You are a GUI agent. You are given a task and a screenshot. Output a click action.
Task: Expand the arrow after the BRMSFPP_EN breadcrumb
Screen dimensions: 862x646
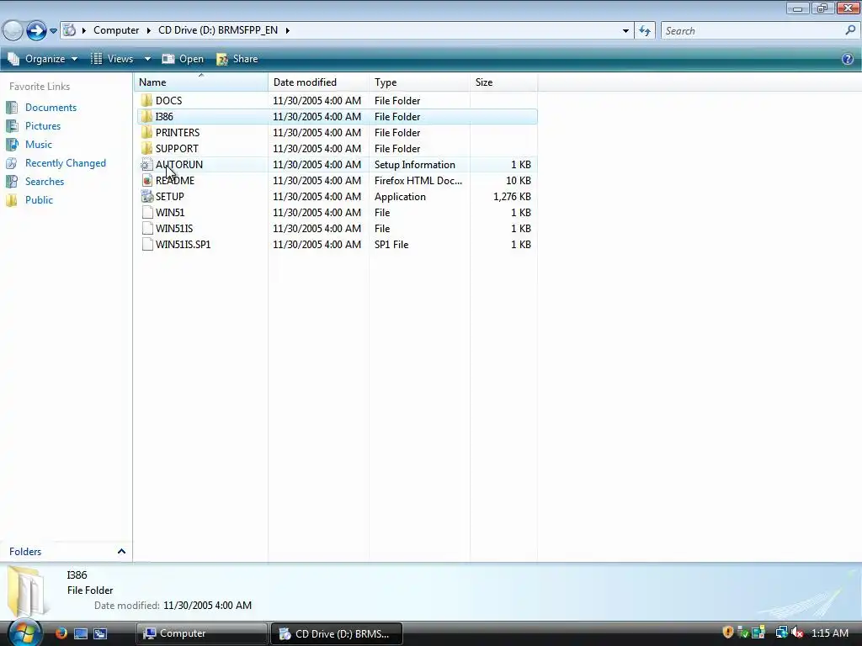point(288,30)
